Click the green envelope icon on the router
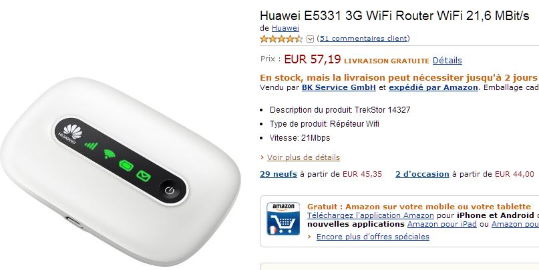The width and height of the screenshot is (539, 270). pos(144,176)
